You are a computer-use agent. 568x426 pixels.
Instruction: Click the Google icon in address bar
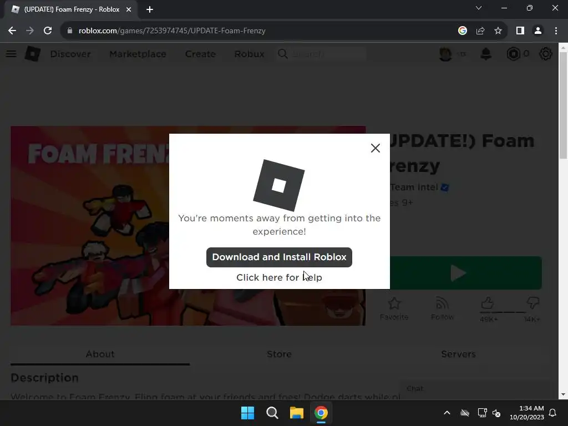point(462,31)
